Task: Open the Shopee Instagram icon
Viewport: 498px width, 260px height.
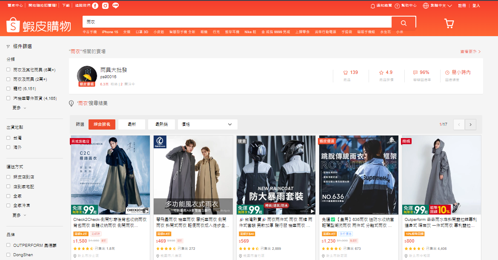Action: point(106,6)
